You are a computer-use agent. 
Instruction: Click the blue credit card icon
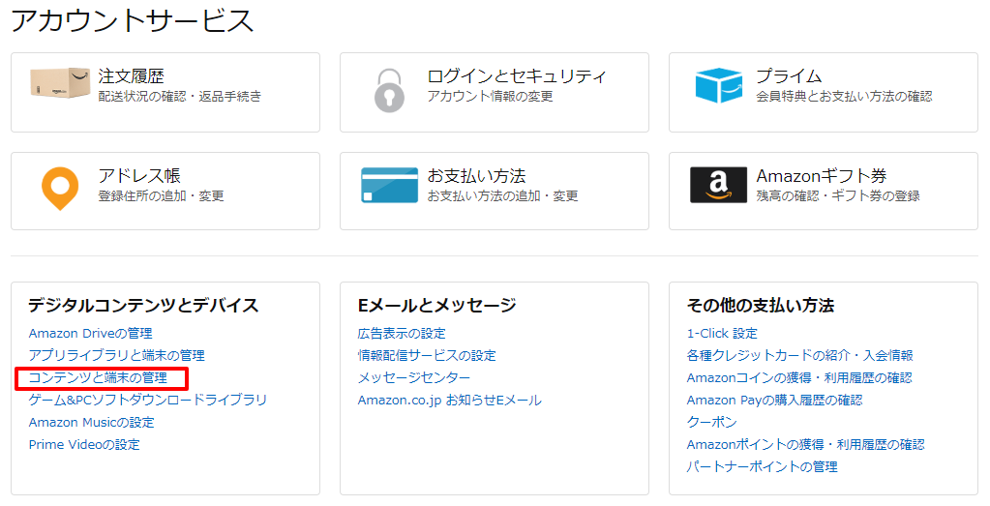(389, 185)
